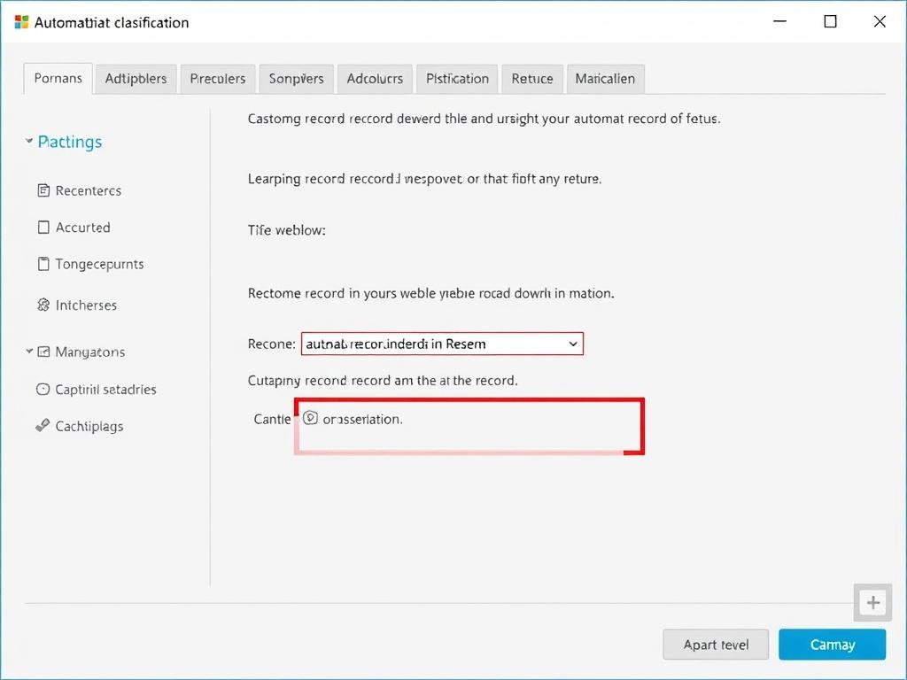Click the Captiril setadries clock icon
This screenshot has width=907, height=680.
click(43, 389)
